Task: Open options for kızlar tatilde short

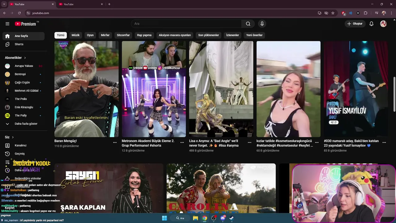Action: (x=317, y=142)
